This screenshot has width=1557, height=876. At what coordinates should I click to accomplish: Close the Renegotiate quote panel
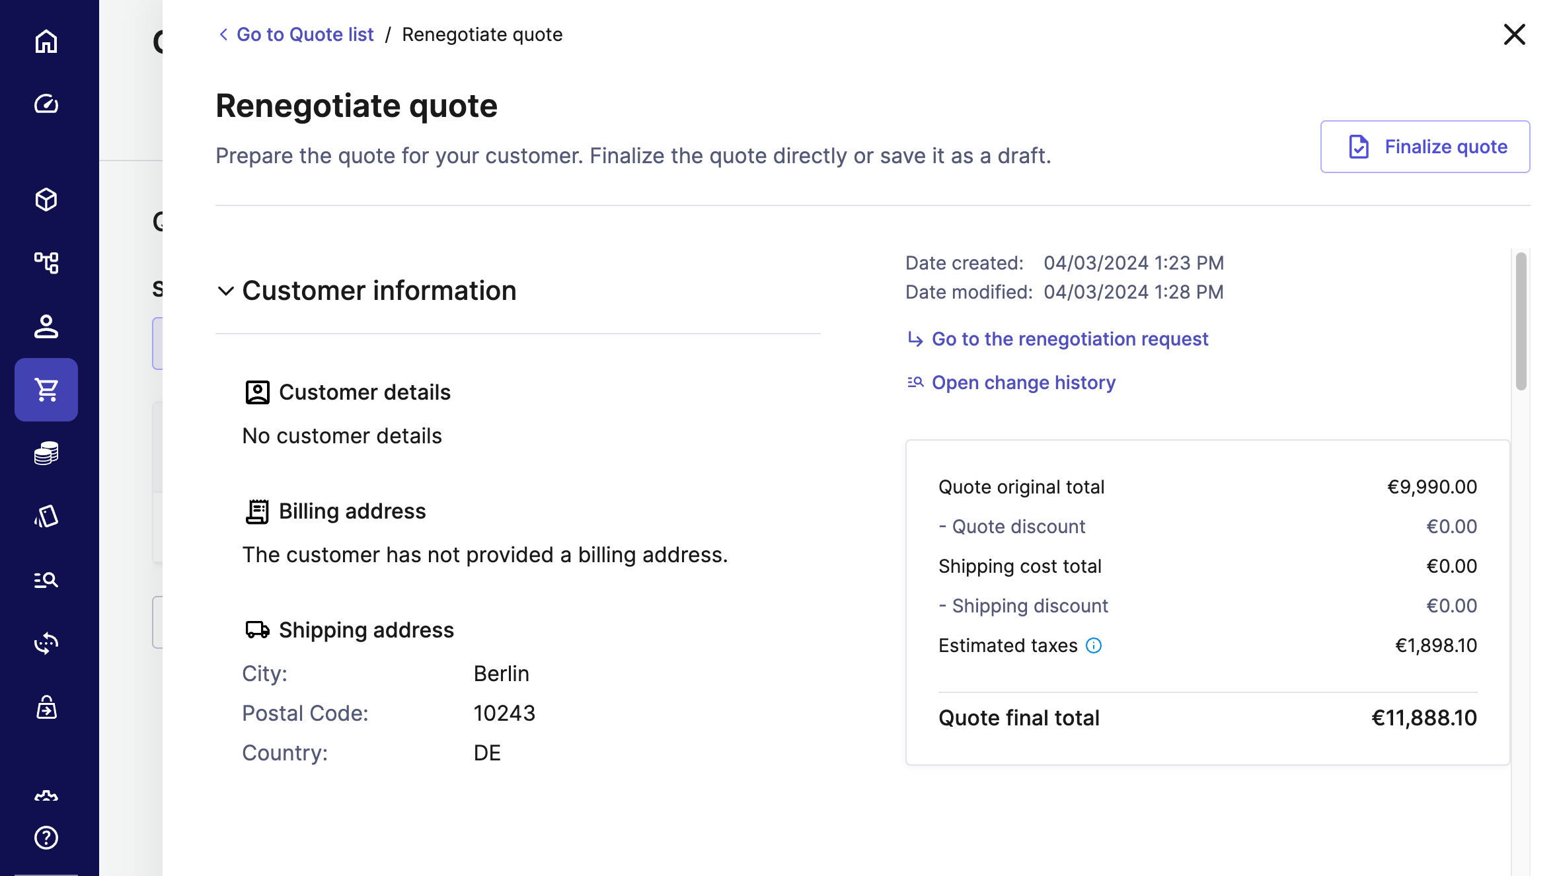(x=1514, y=34)
